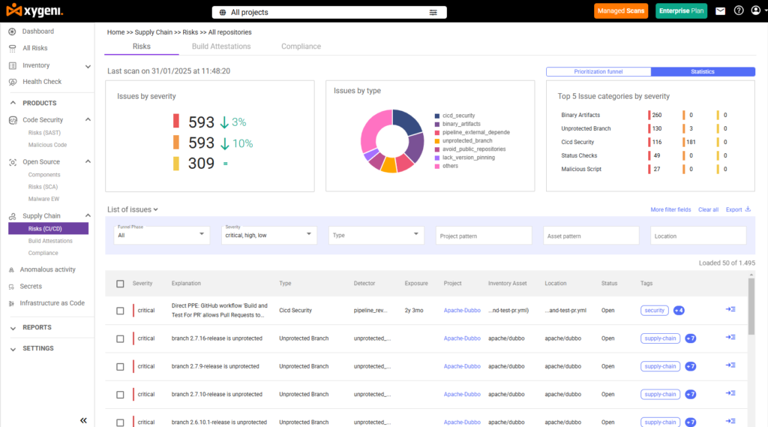Viewport: 768px width, 427px height.
Task: Click the lack_version_pinning legend color swatch
Action: 437,158
